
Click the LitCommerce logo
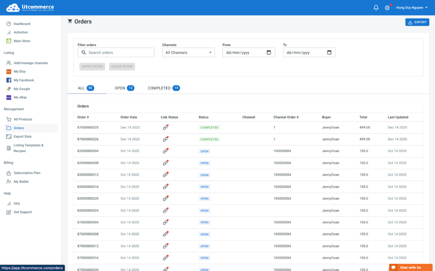pos(30,8)
